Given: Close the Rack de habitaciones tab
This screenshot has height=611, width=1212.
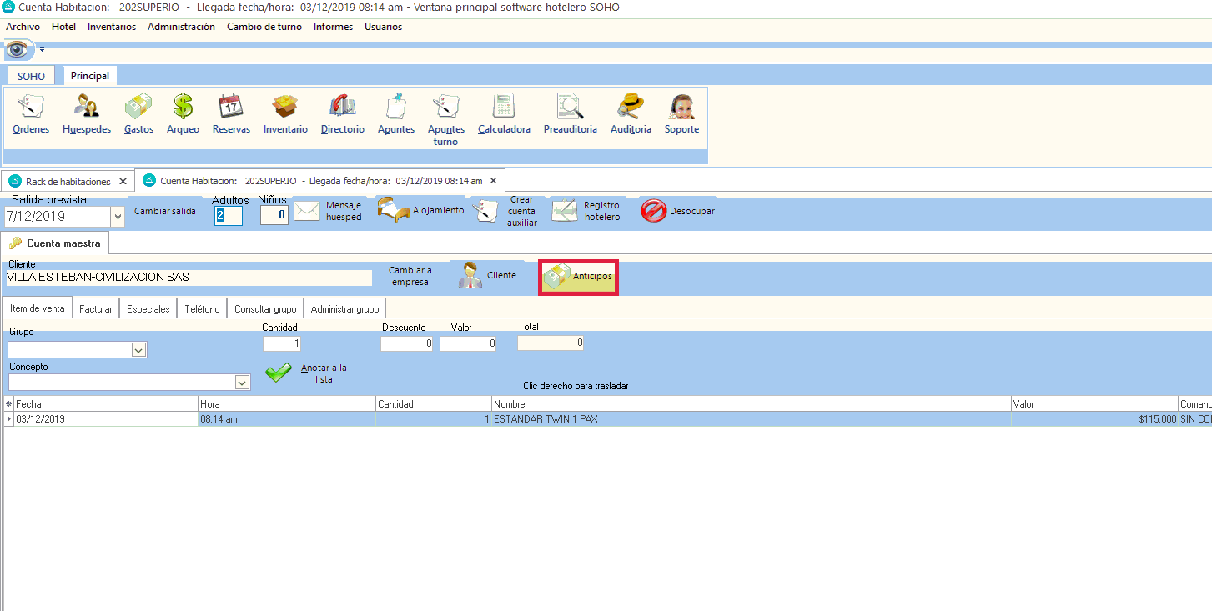Looking at the screenshot, I should point(123,181).
